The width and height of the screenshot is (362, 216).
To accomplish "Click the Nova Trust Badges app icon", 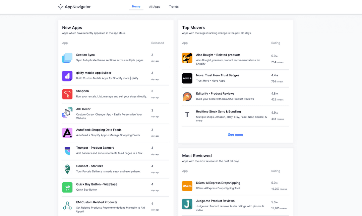I will pyautogui.click(x=187, y=78).
